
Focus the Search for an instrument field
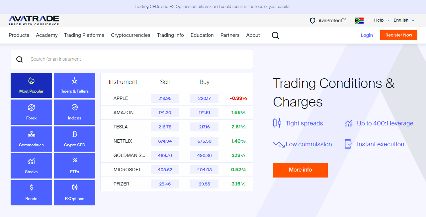132,59
